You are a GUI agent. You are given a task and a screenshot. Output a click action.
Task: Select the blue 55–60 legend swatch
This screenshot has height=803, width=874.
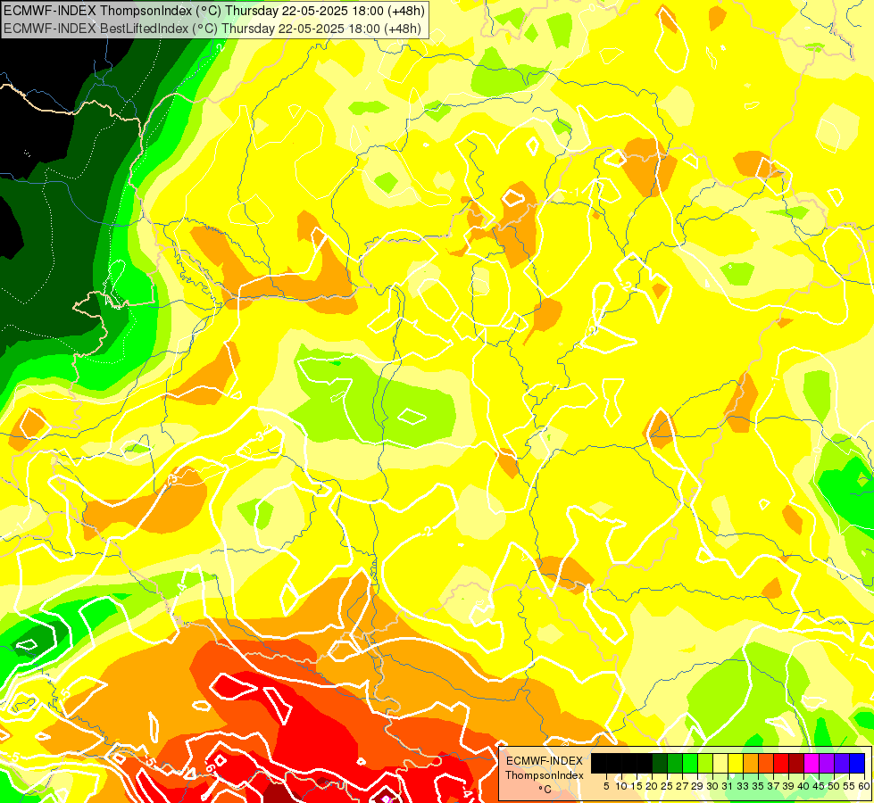(x=857, y=764)
